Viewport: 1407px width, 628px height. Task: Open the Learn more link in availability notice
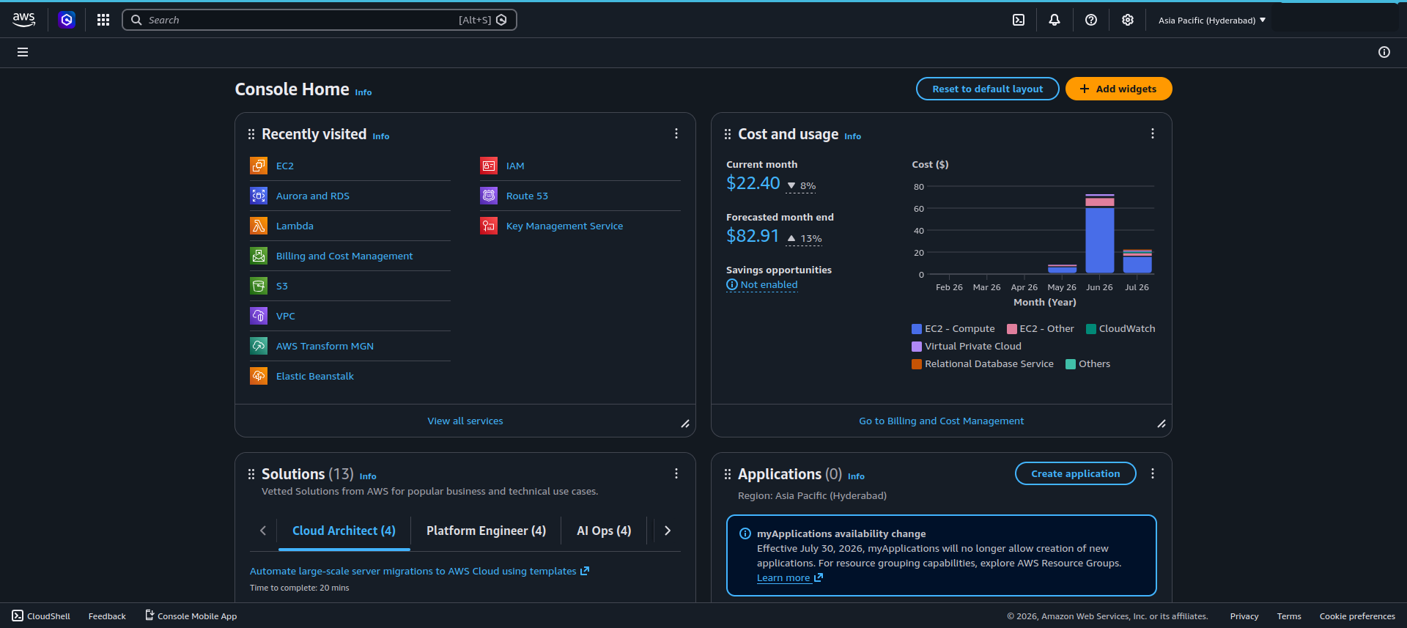(x=789, y=577)
